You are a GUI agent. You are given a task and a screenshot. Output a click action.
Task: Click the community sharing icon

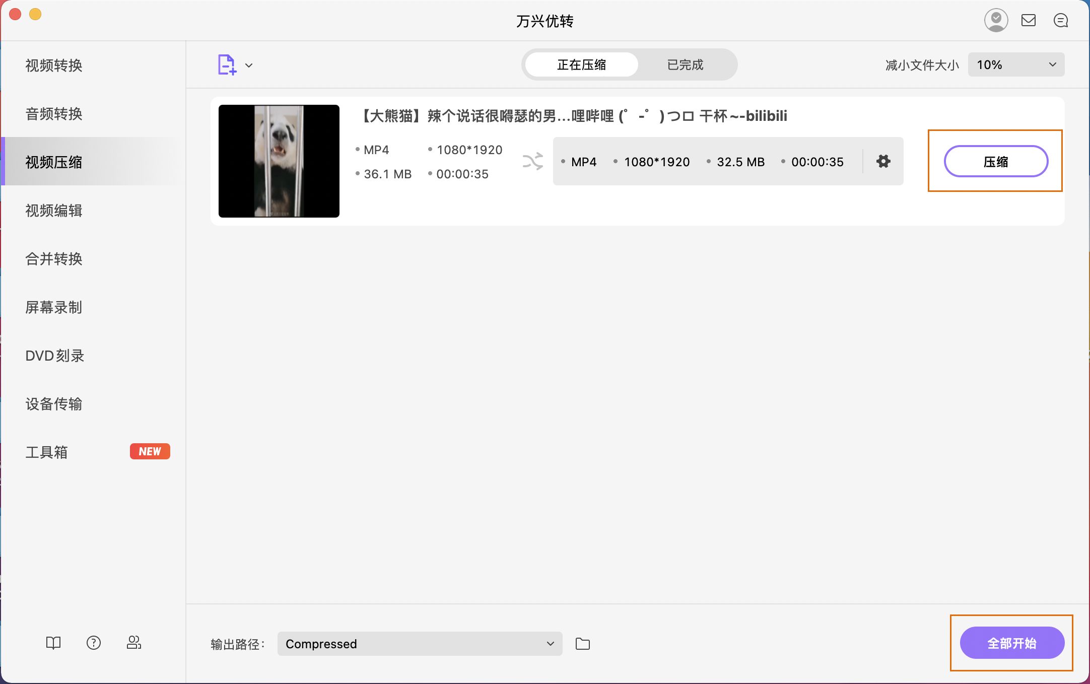click(x=134, y=643)
